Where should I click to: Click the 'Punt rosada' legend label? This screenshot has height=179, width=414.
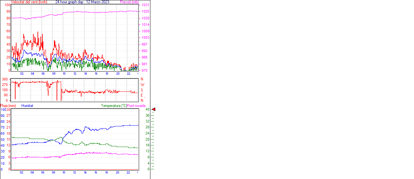point(136,106)
